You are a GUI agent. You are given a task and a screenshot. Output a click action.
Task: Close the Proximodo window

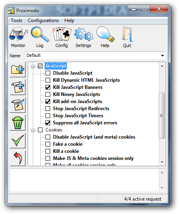click(159, 9)
